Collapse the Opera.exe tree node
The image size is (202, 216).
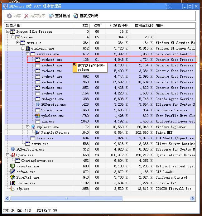coord(8,155)
